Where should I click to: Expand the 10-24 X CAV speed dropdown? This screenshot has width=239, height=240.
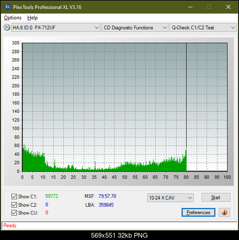tap(171, 198)
